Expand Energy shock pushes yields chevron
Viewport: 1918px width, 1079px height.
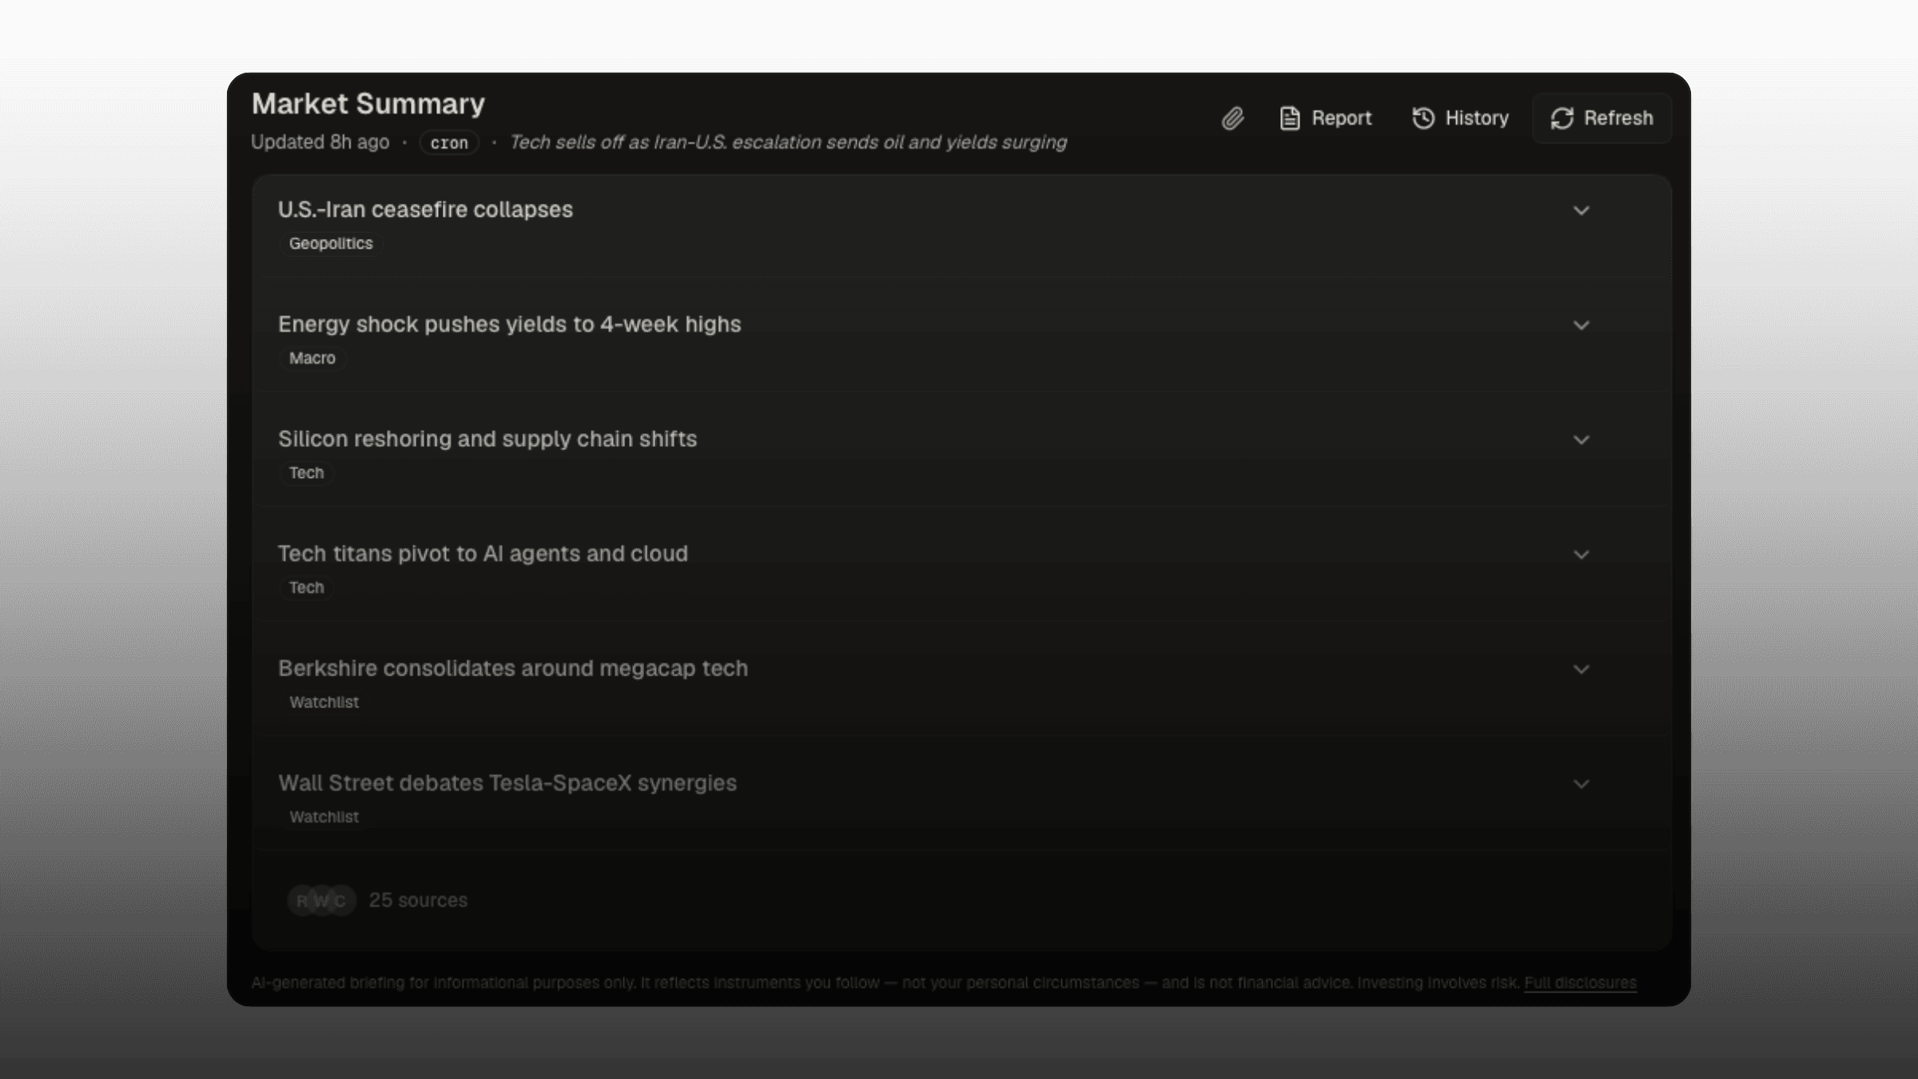1581,325
